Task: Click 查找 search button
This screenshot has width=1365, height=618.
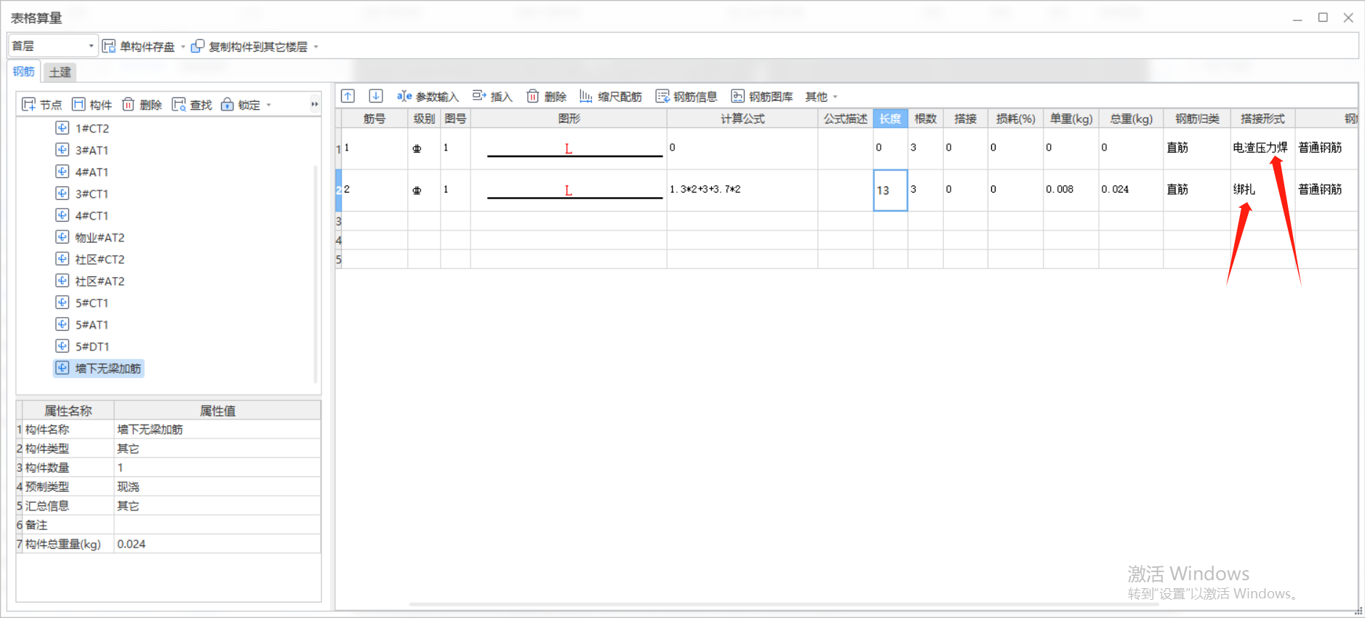Action: pyautogui.click(x=192, y=105)
